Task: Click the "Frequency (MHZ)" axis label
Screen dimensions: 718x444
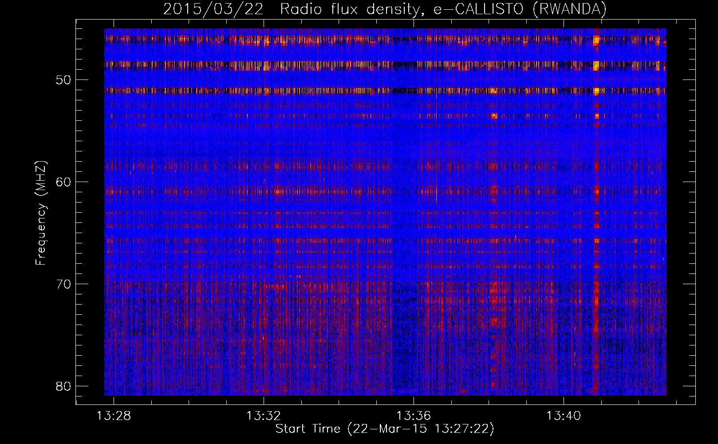Action: 41,213
